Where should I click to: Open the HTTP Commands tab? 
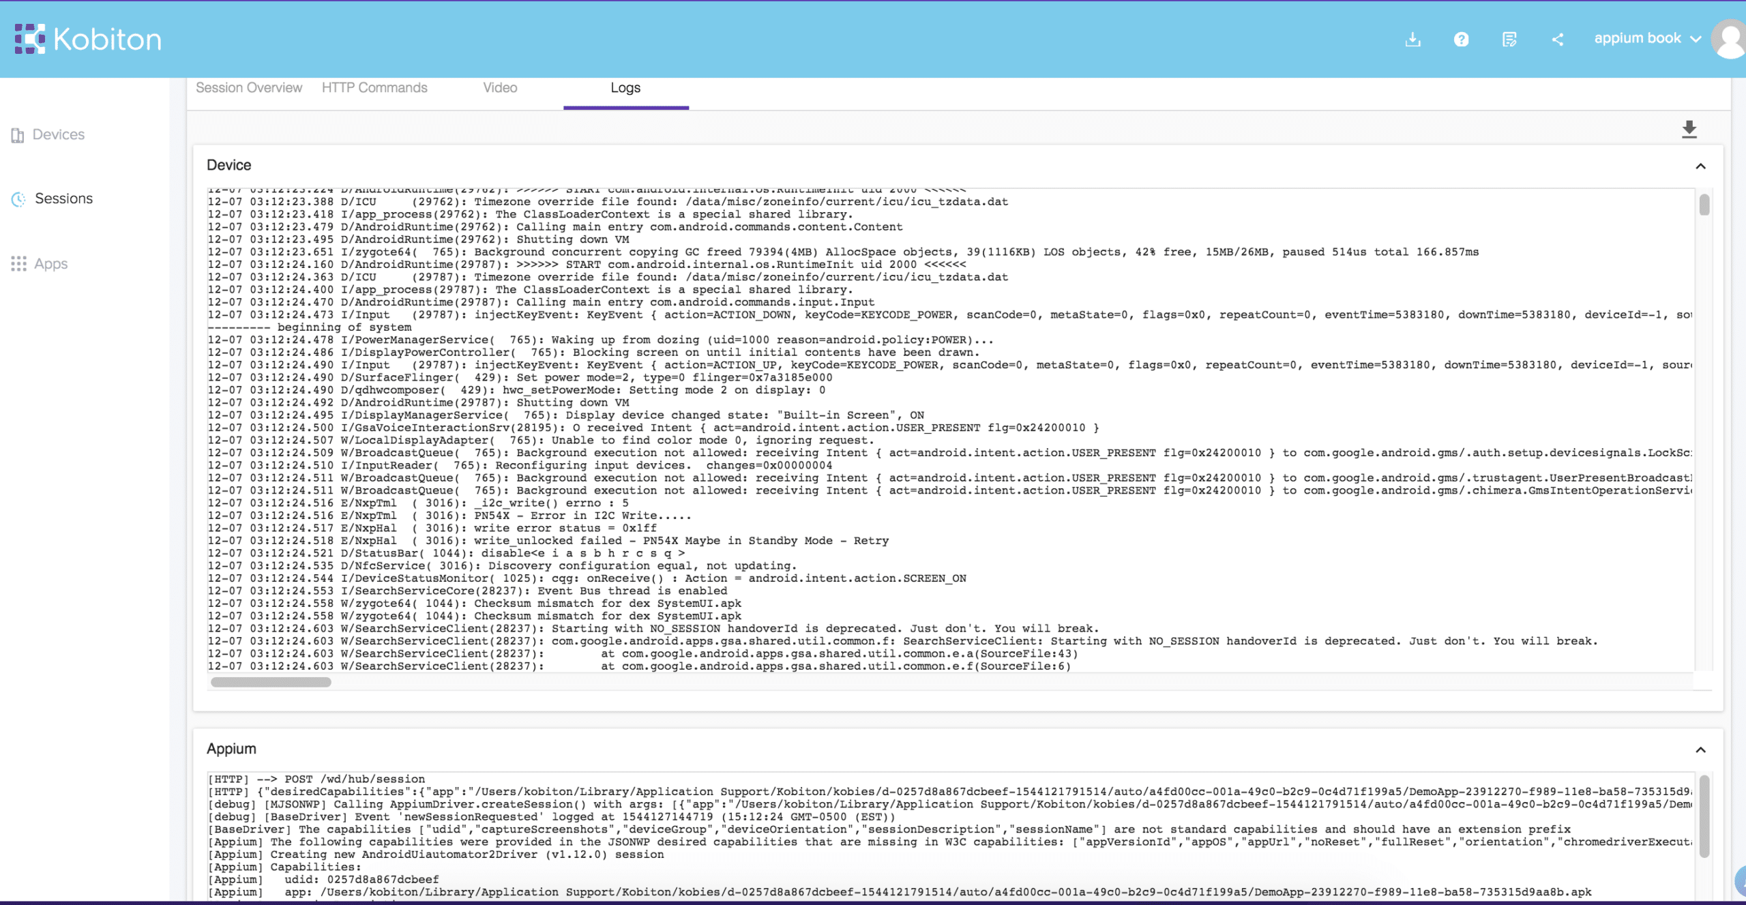coord(374,88)
